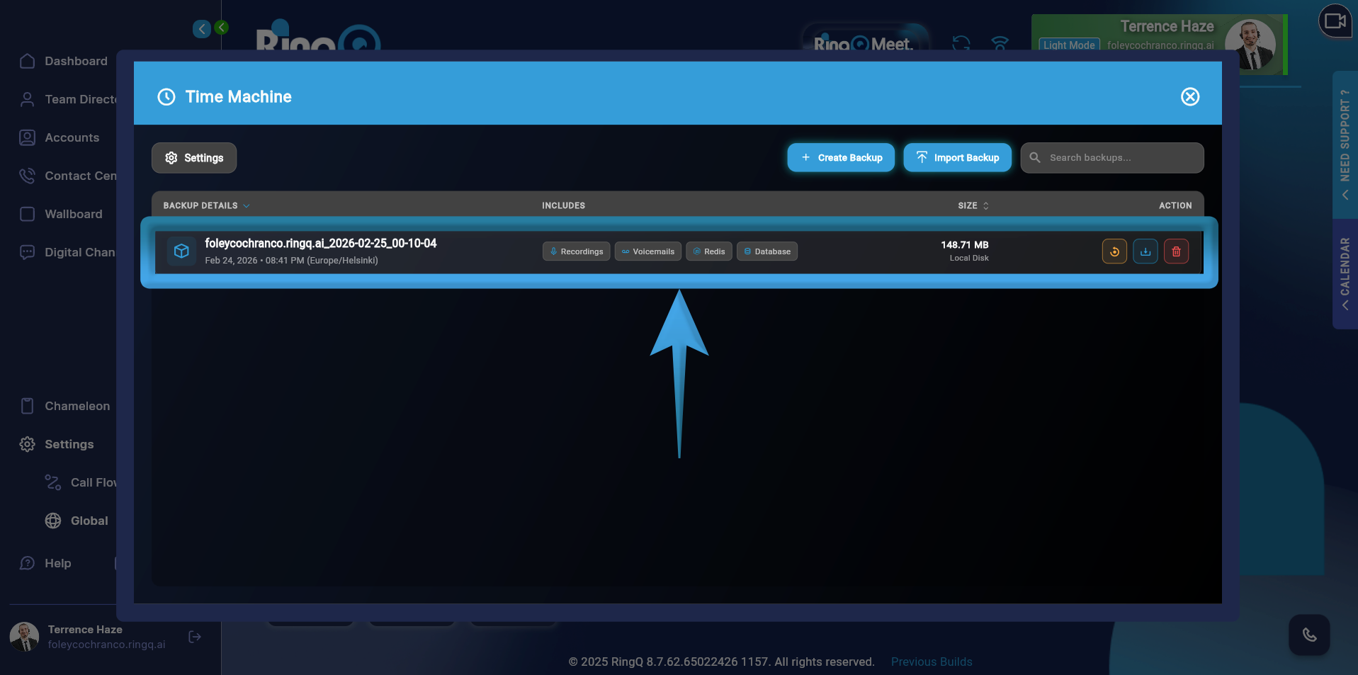Click the Recordings tag on the backup row

576,251
